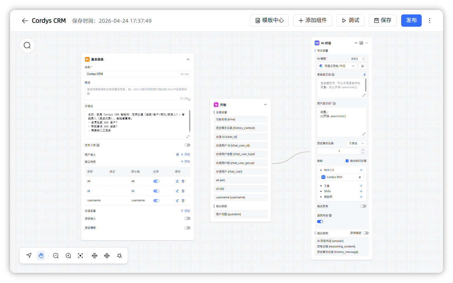The width and height of the screenshot is (453, 283).
Task: Add a tool (工具) with the plus icon
Action: 361,186
